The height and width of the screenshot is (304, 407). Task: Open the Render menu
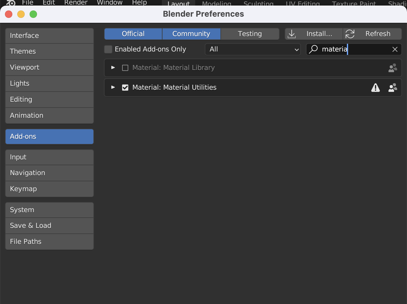76,3
